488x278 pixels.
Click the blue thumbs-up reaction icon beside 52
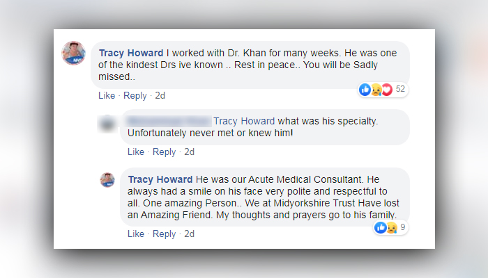pyautogui.click(x=365, y=89)
